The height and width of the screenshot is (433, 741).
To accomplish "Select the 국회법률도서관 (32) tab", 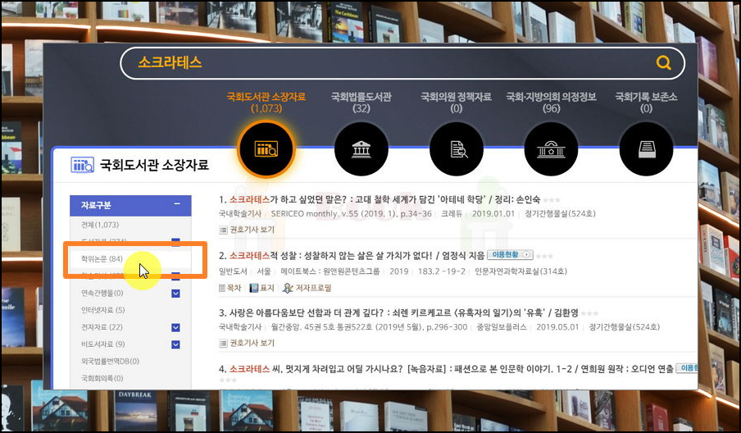I will tap(361, 103).
